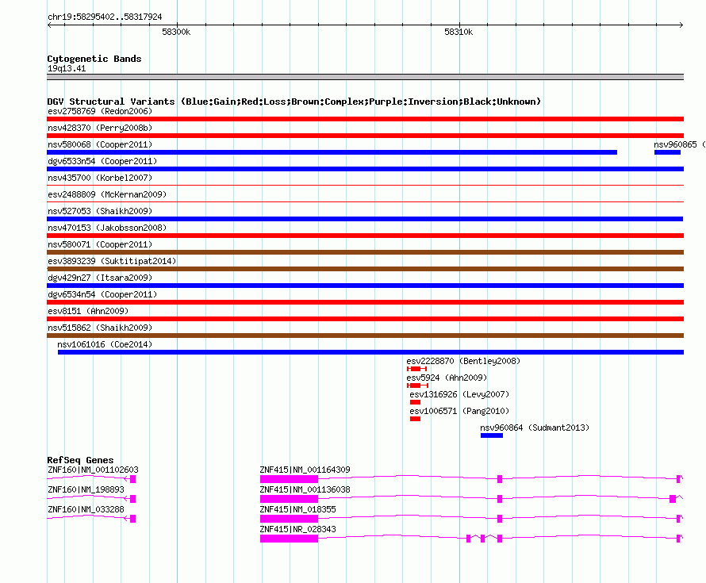
Task: Open the ZNF160|NM_198893 gene label
Action: [86, 489]
